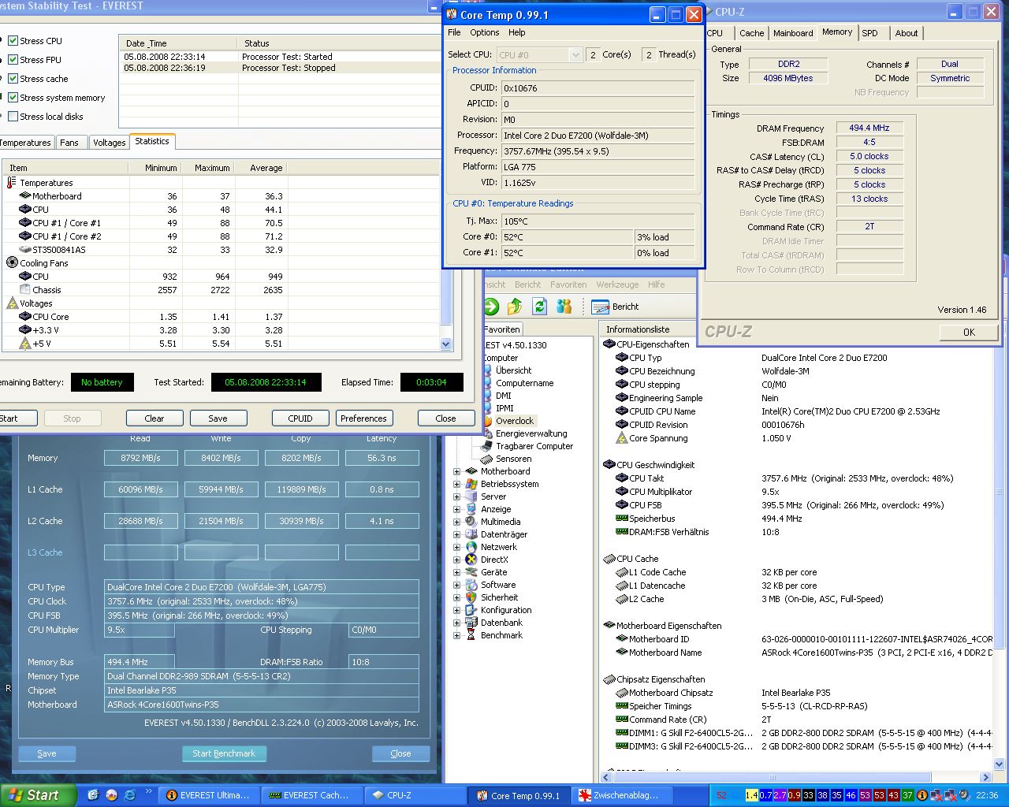Select Sensoren in the EVEREST tree
This screenshot has height=807, width=1009.
pos(513,459)
